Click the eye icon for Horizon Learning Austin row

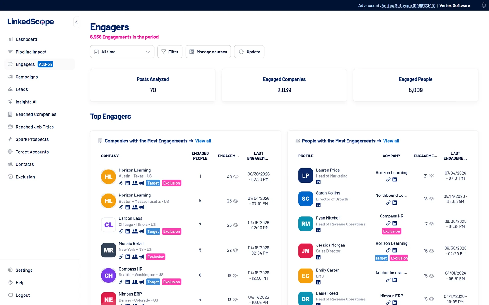click(236, 177)
